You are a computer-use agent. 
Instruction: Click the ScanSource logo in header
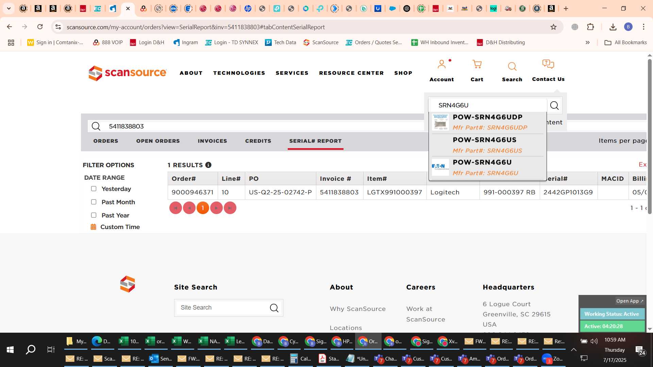pos(128,73)
